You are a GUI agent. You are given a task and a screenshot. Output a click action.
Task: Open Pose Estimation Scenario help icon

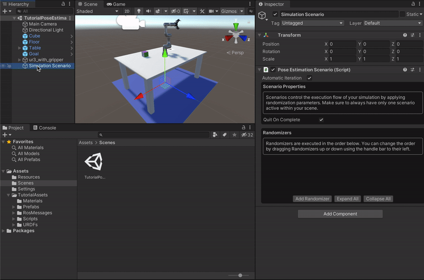click(405, 69)
